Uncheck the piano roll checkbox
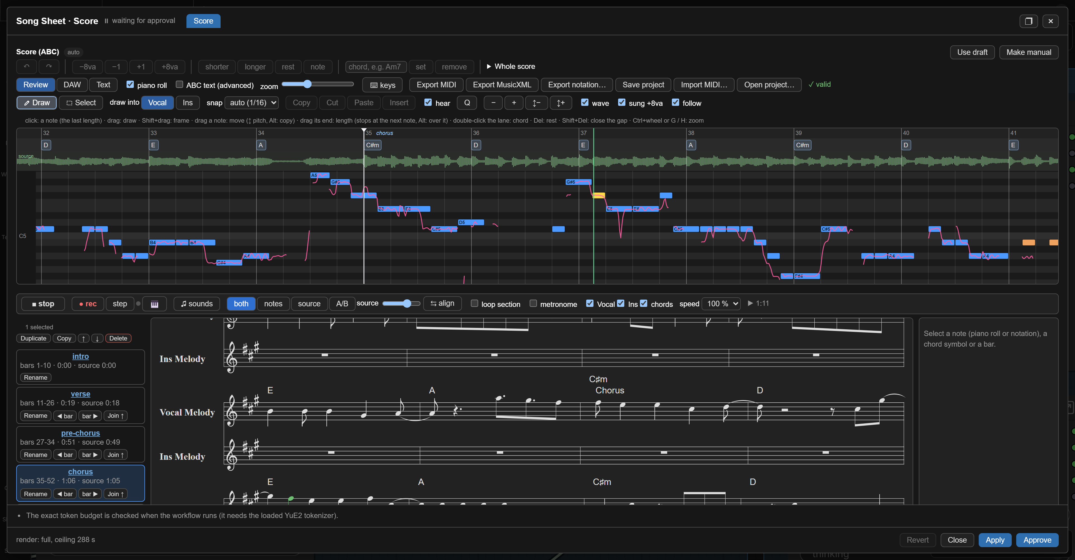The image size is (1075, 560). [x=130, y=85]
